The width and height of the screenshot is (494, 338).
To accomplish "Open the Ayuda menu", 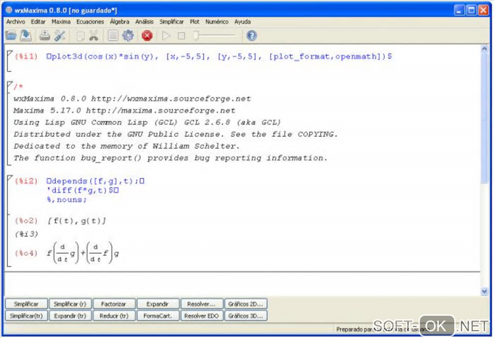I will coord(242,22).
